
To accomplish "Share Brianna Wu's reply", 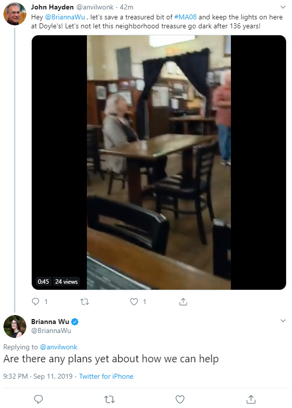I will coord(251,399).
